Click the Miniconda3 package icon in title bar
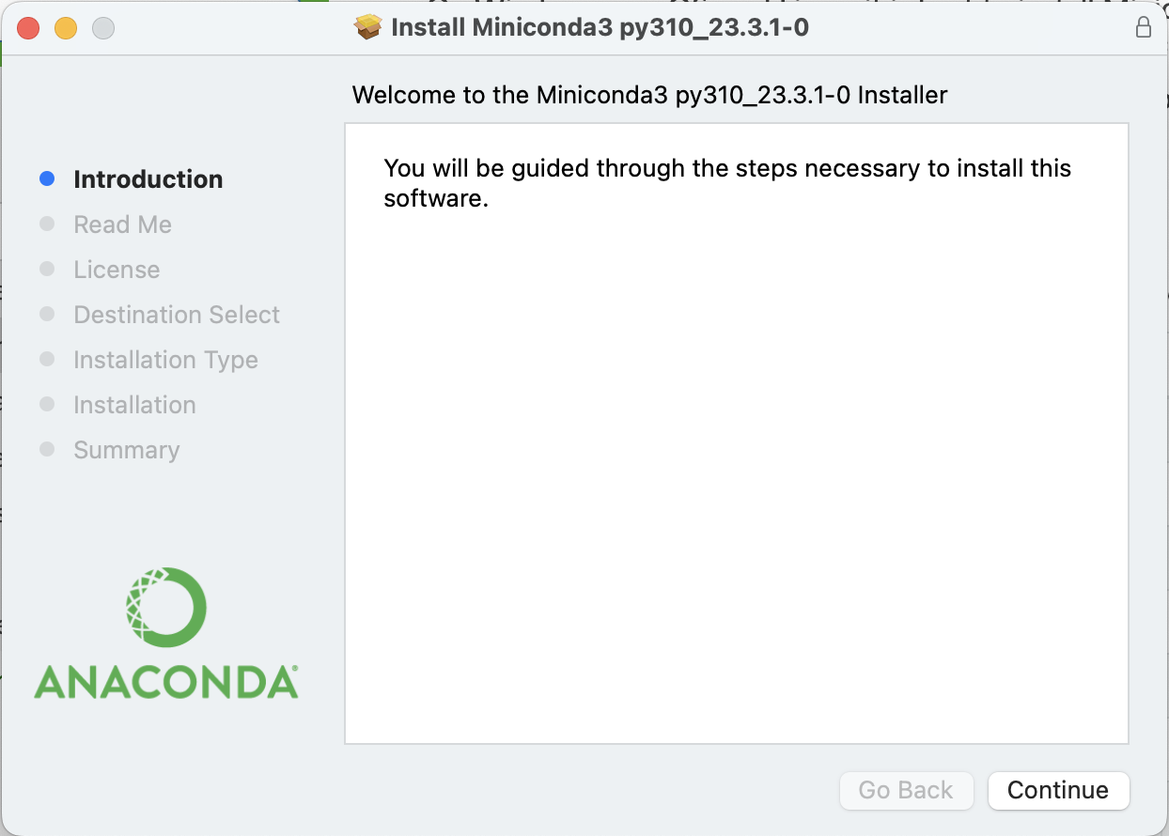 [368, 26]
